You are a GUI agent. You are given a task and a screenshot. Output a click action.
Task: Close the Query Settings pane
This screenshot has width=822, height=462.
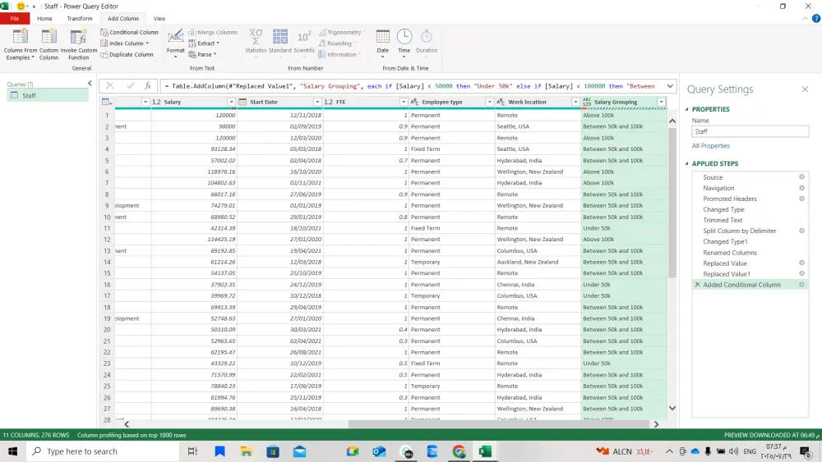pos(806,89)
